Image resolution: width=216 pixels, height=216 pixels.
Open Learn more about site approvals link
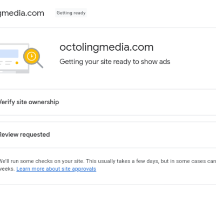pyautogui.click(x=56, y=169)
